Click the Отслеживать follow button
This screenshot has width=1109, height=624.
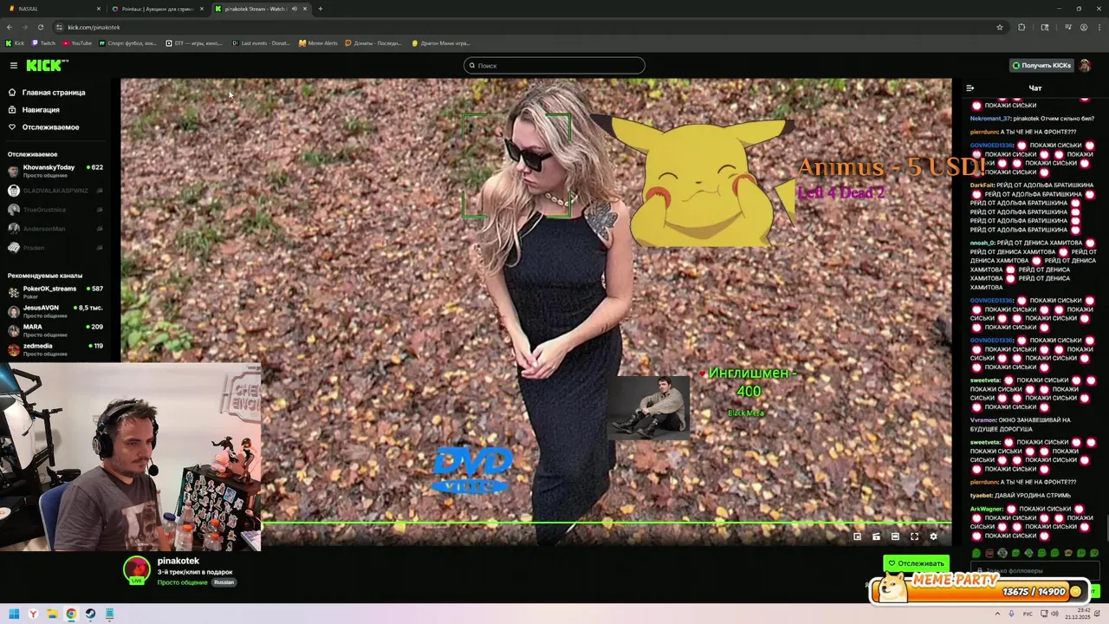click(916, 563)
